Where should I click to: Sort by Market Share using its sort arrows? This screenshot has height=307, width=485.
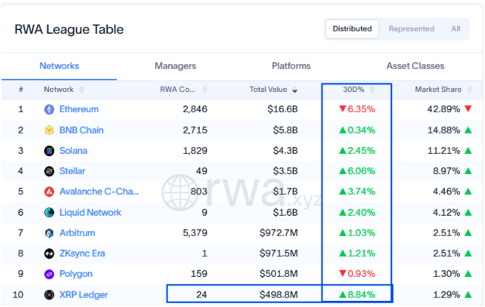coord(470,90)
